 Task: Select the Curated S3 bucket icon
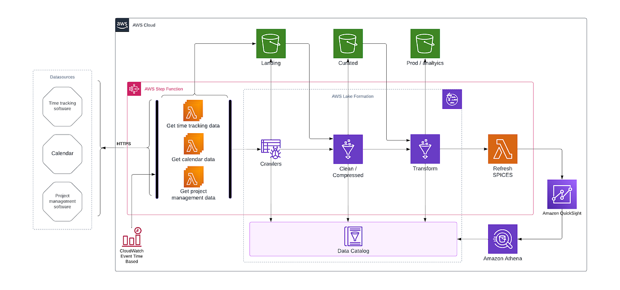[347, 44]
